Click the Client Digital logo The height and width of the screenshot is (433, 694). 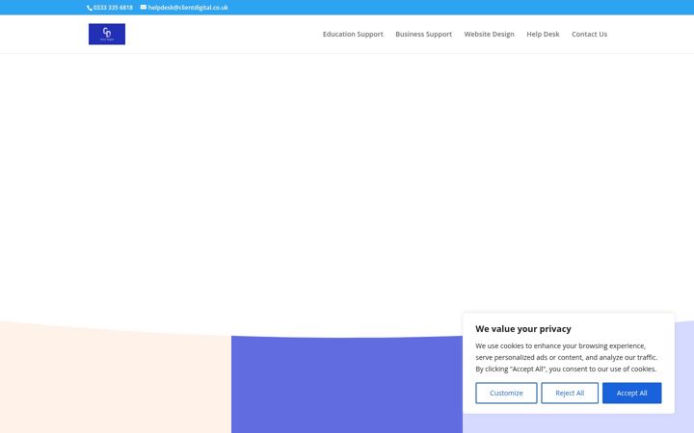(107, 34)
